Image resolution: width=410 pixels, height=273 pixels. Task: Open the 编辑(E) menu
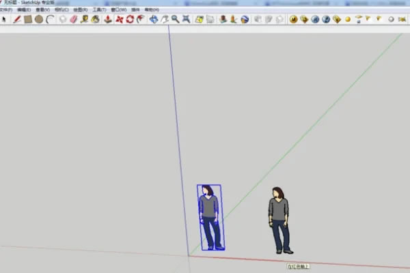point(25,10)
